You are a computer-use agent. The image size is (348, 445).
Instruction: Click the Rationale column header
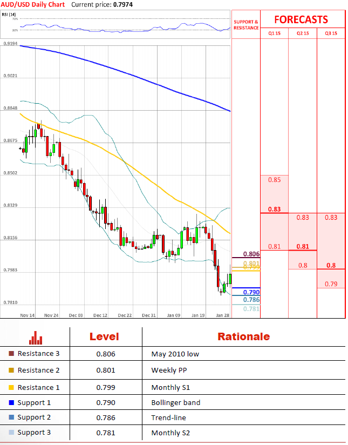click(244, 336)
